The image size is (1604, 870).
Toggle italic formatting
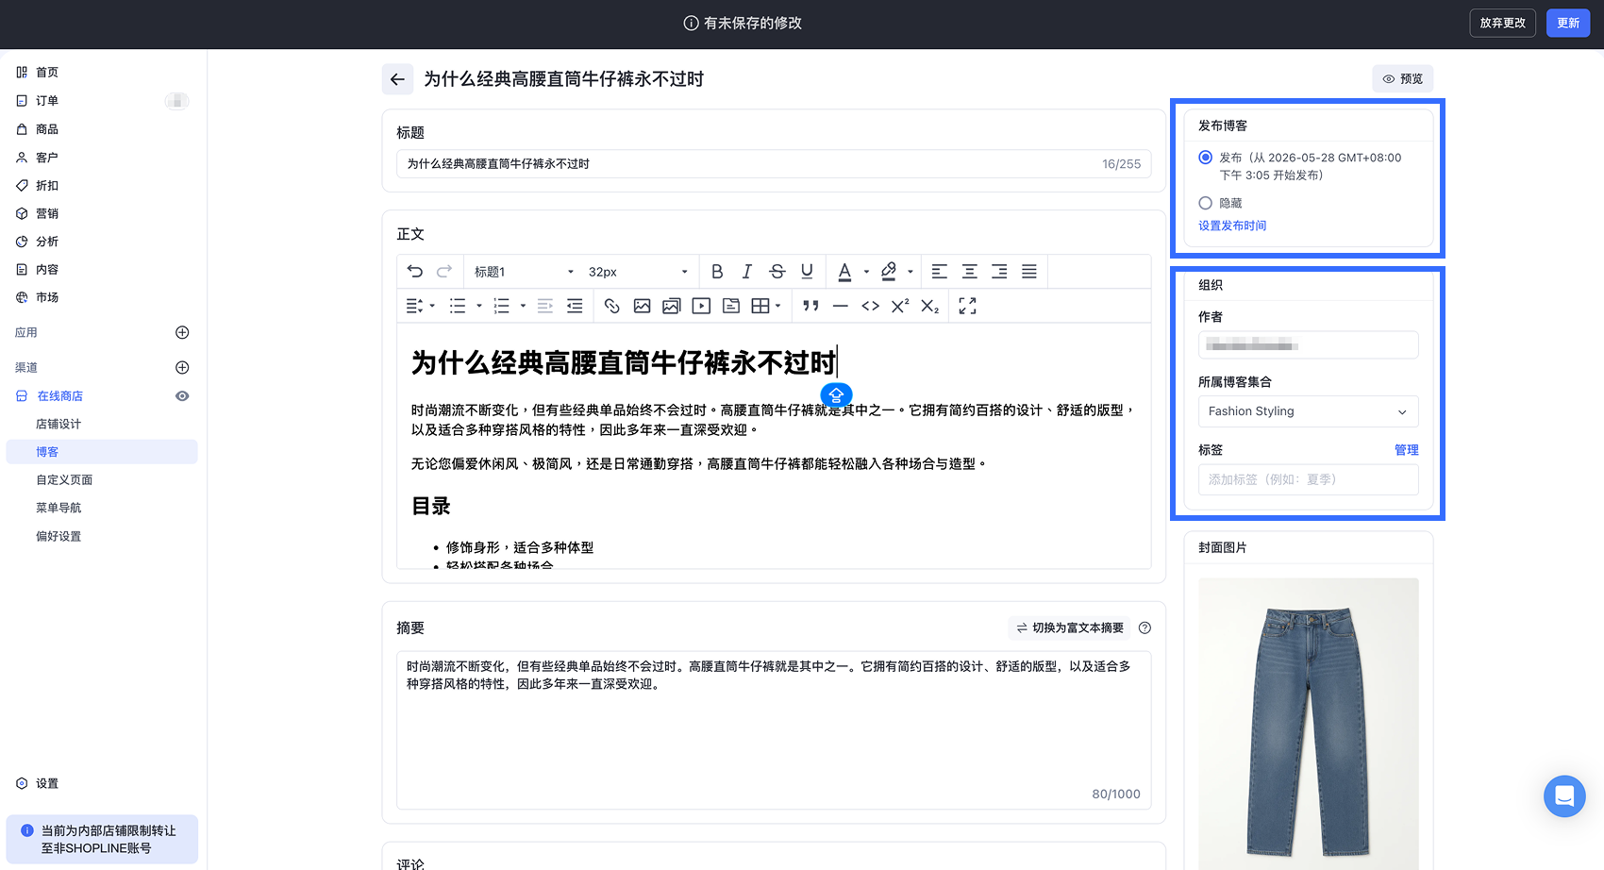coord(747,272)
